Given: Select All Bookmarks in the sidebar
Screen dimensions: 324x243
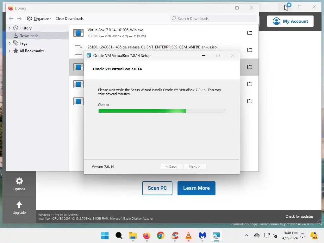Looking at the screenshot, I should (x=31, y=51).
